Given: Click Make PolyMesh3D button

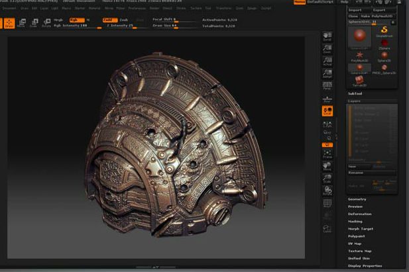Looking at the screenshot, I should click(x=378, y=16).
